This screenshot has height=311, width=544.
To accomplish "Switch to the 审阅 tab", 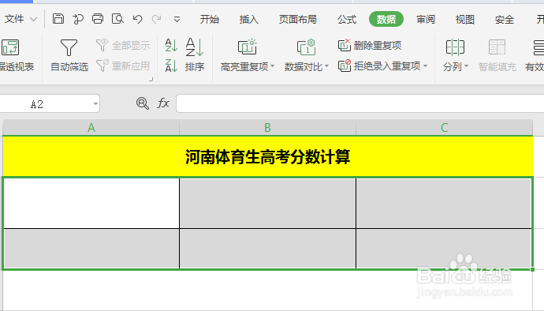I will [426, 20].
